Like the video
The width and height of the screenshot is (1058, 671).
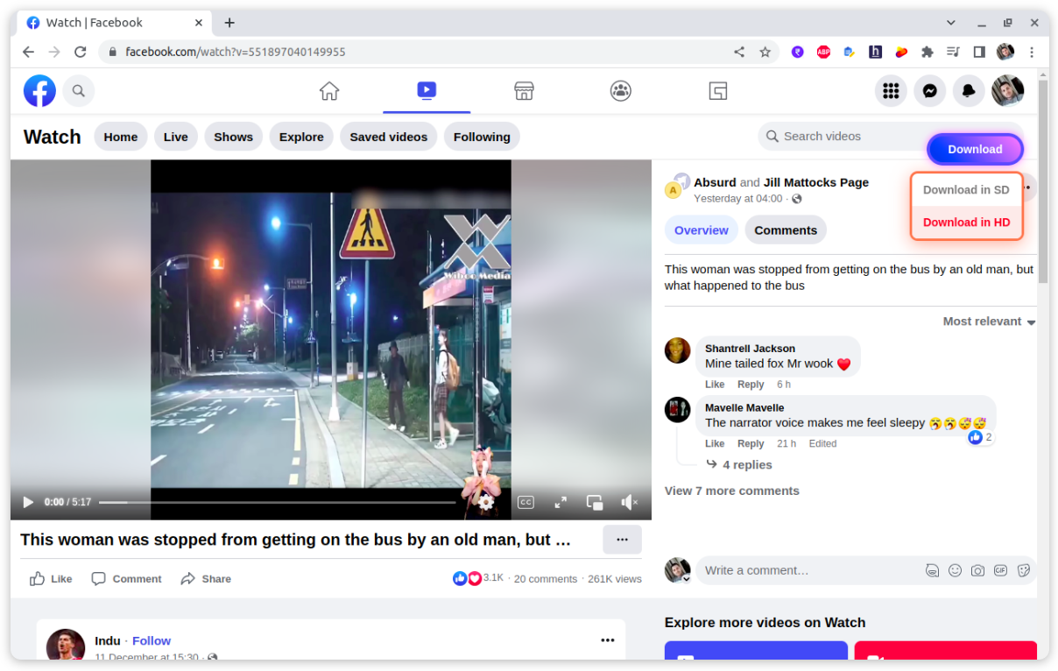51,578
